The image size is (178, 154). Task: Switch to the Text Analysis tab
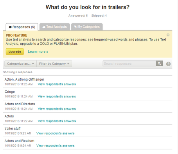tap(55, 27)
